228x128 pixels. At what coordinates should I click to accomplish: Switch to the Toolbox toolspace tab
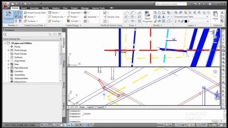tap(64, 106)
